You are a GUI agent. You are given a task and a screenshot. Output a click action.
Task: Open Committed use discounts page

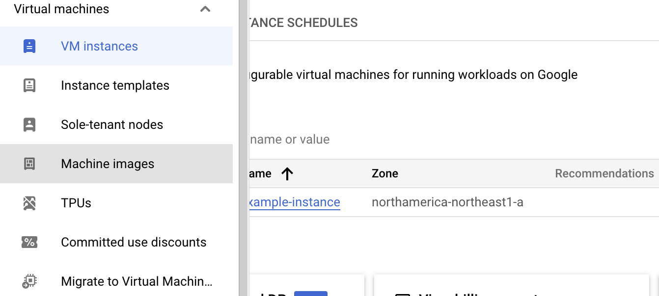point(134,242)
